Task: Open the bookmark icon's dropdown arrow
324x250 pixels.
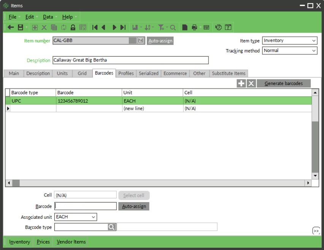Action: pyautogui.click(x=141, y=27)
